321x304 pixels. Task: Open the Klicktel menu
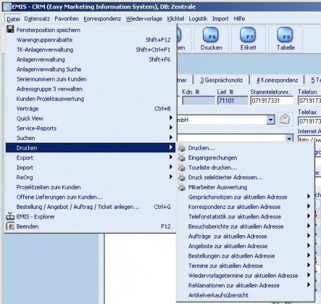click(x=175, y=19)
